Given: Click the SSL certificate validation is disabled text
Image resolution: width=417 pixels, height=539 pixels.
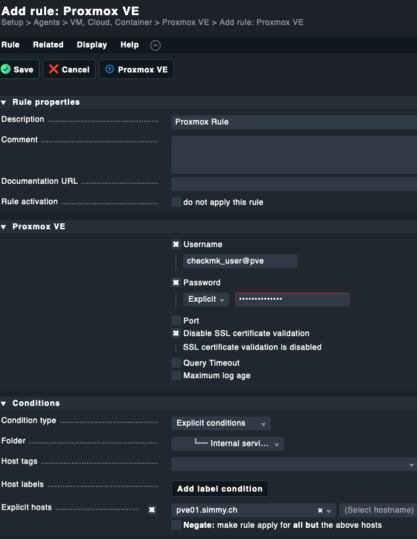Looking at the screenshot, I should (252, 347).
